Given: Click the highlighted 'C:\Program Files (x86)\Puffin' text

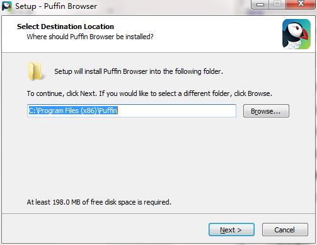Looking at the screenshot, I should tap(73, 111).
